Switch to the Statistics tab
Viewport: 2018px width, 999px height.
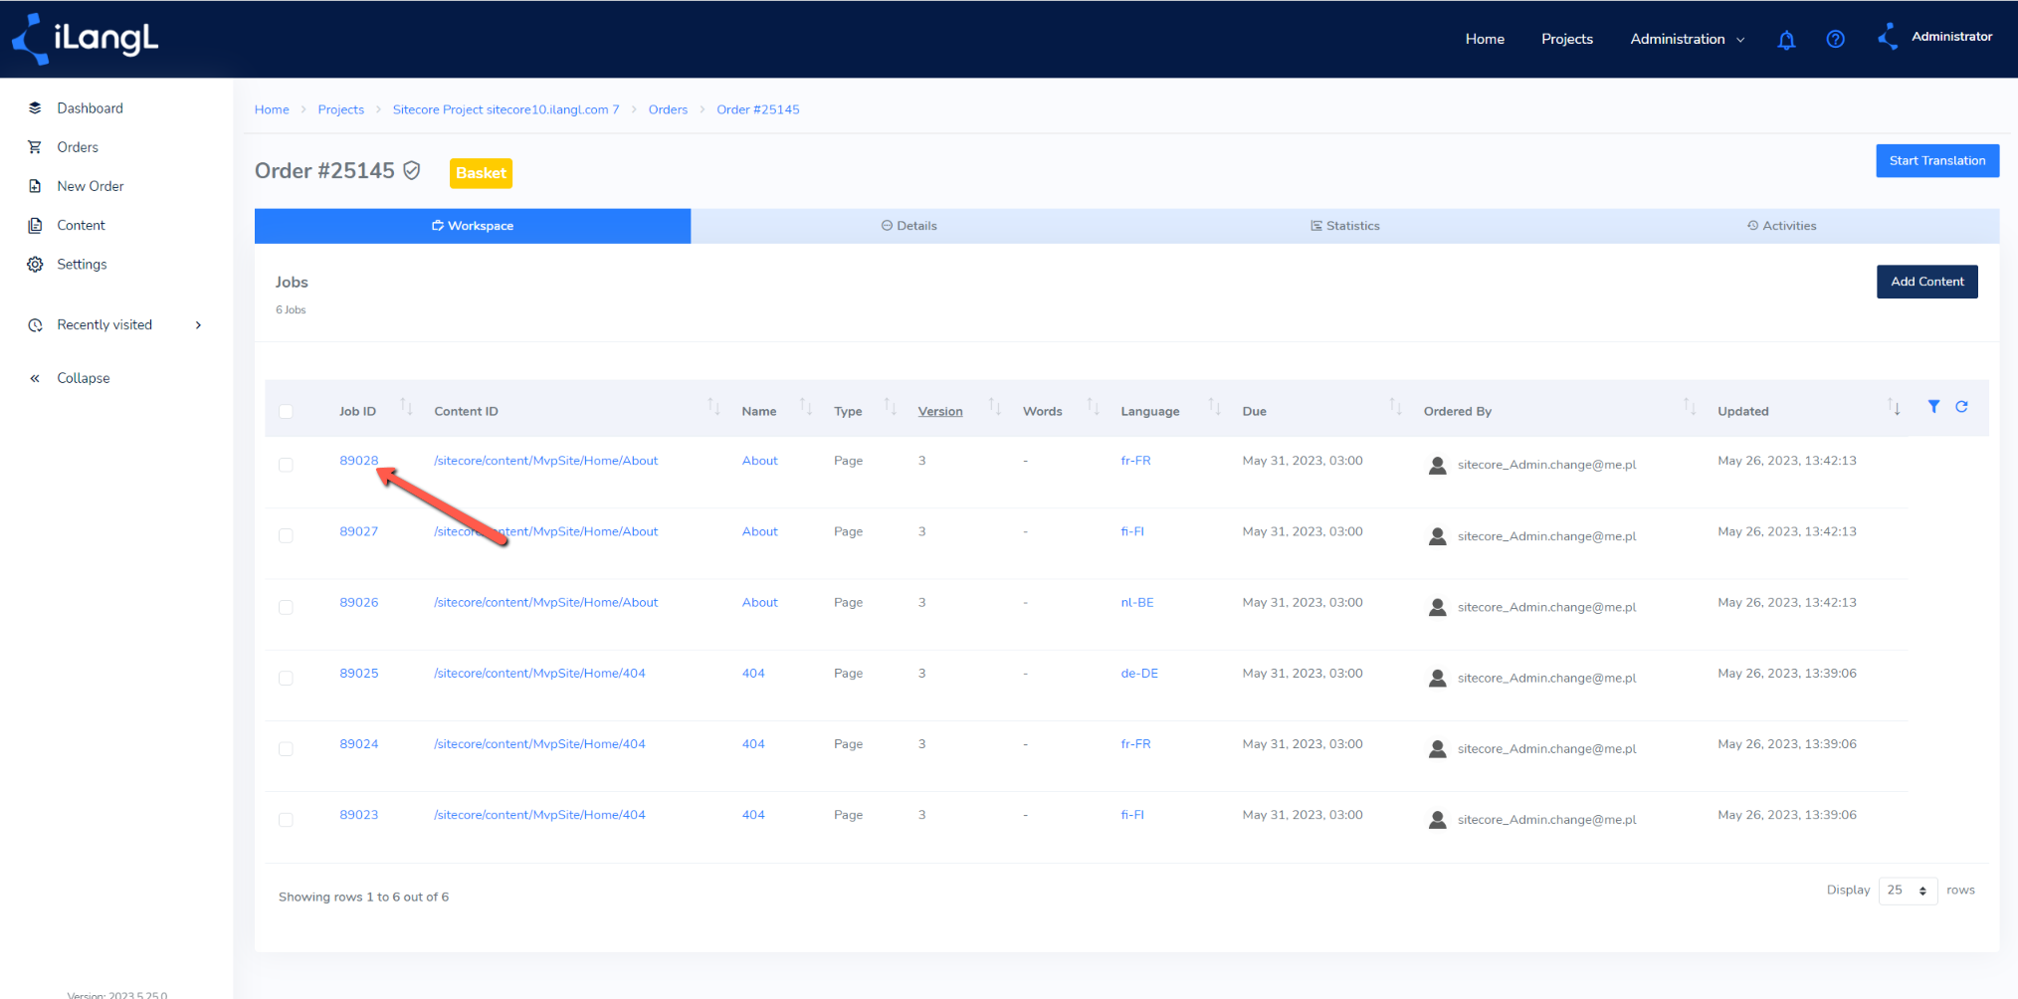coord(1344,226)
